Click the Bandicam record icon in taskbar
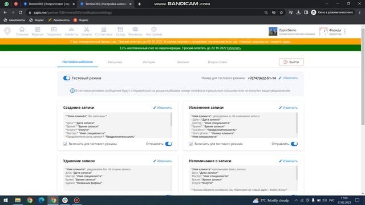This screenshot has width=365, height=205. coord(76,200)
